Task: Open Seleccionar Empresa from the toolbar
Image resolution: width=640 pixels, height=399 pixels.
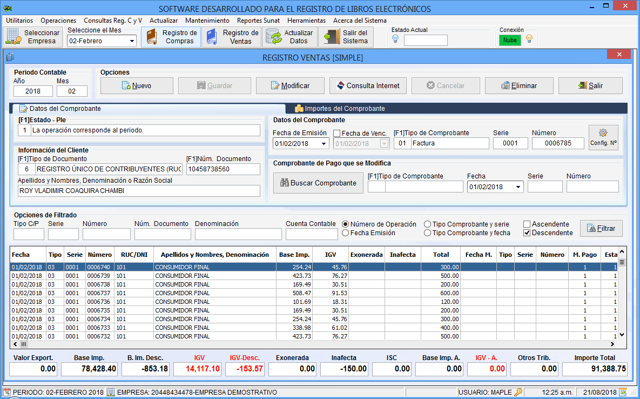Action: coord(33,37)
